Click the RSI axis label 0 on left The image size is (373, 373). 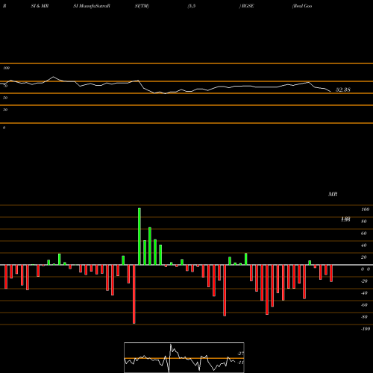[4, 128]
